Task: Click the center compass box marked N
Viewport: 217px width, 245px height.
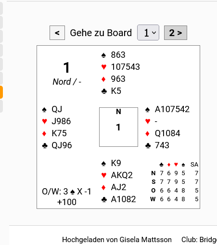Action: coord(118,127)
